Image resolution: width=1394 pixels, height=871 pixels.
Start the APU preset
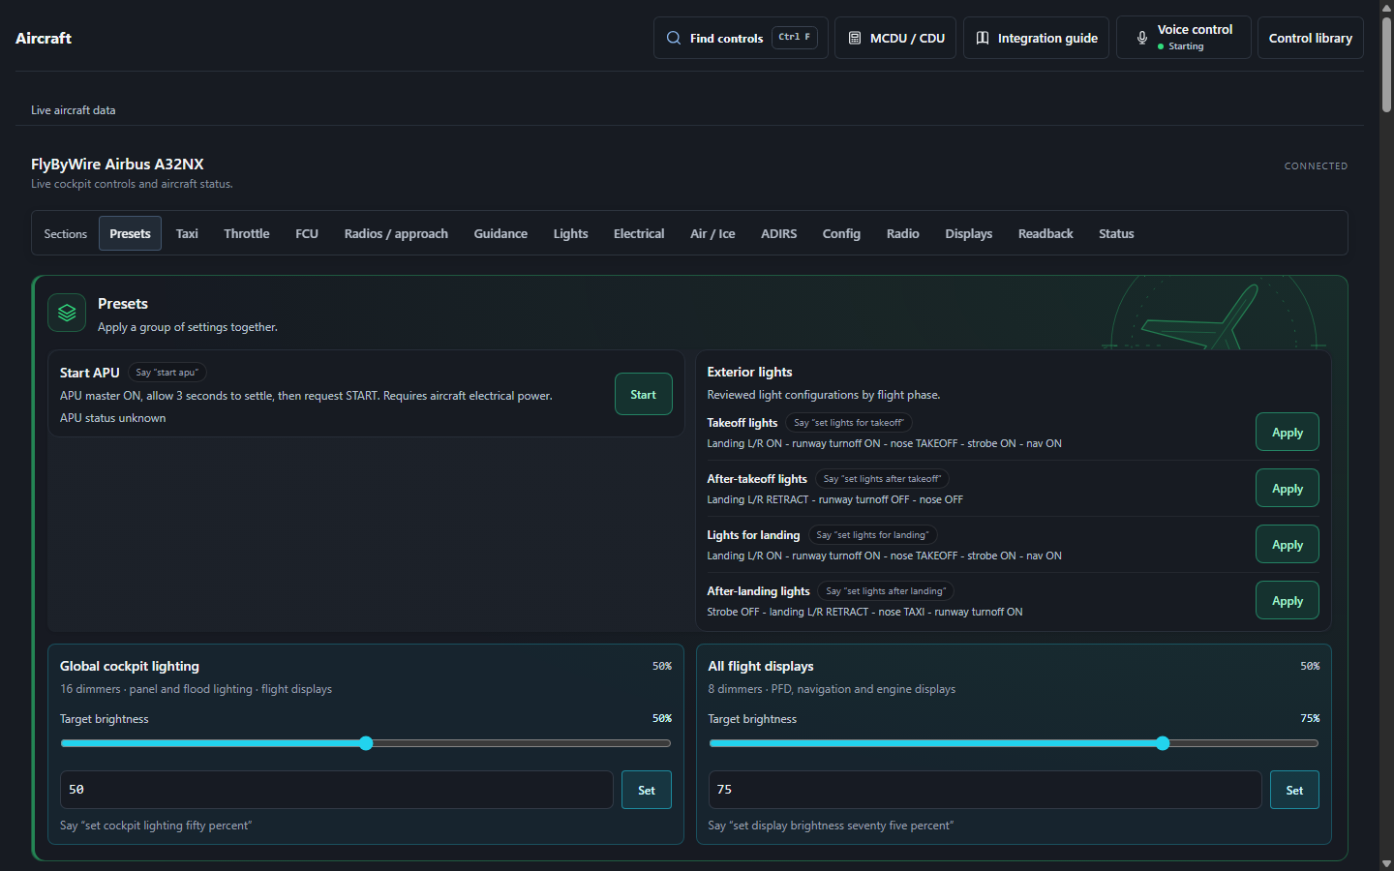click(644, 394)
